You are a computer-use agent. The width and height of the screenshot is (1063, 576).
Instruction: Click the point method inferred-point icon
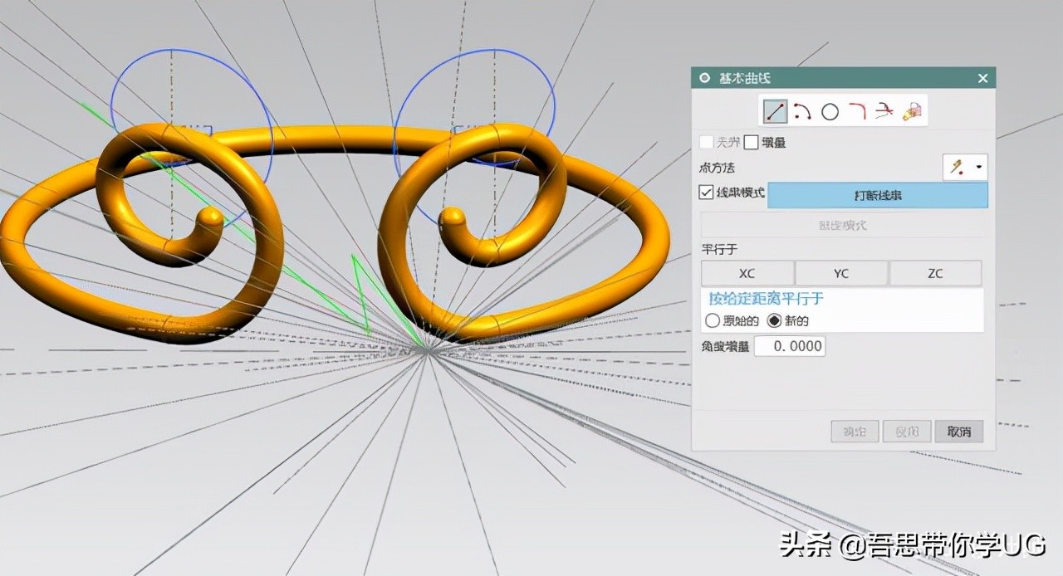(x=958, y=168)
